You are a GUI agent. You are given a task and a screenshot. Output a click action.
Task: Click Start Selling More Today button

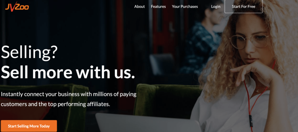coord(29,126)
